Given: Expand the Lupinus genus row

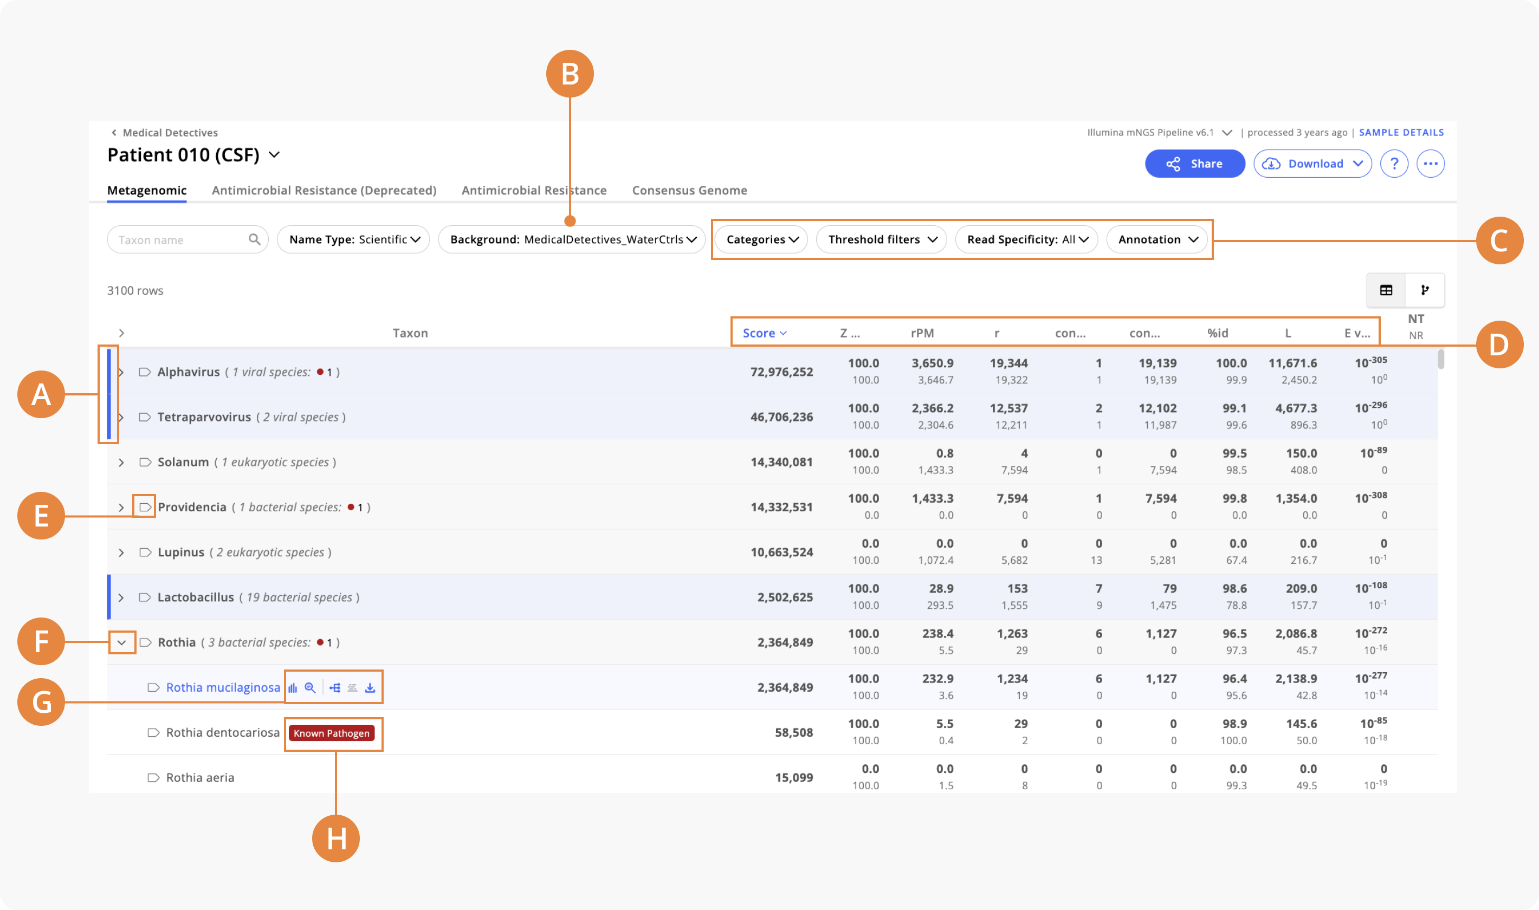Looking at the screenshot, I should (x=121, y=552).
